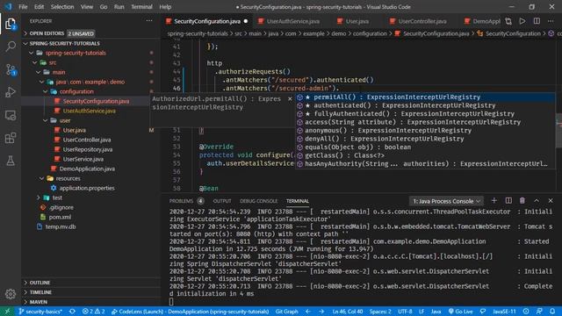The height and width of the screenshot is (316, 562).
Task: Open the Explorer view in activity bar
Action: [11, 24]
